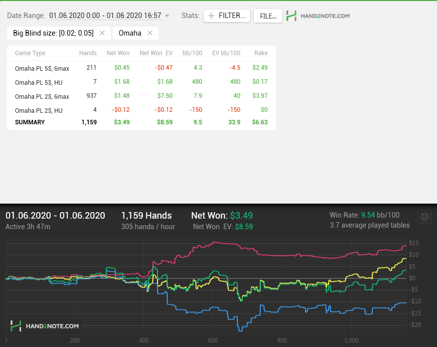437x347 pixels.
Task: Click the plus FILTER button
Action: tap(227, 16)
